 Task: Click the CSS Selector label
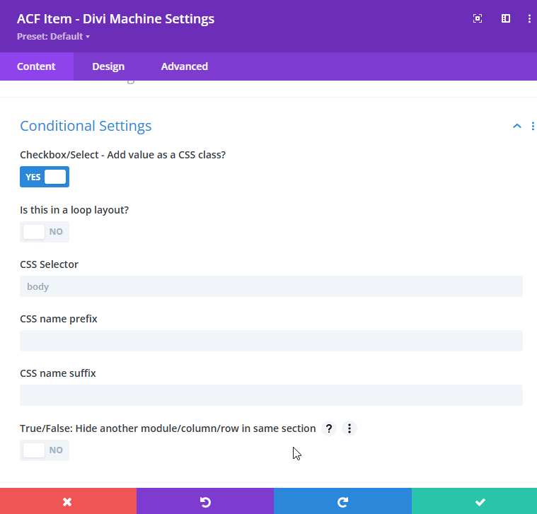(49, 264)
